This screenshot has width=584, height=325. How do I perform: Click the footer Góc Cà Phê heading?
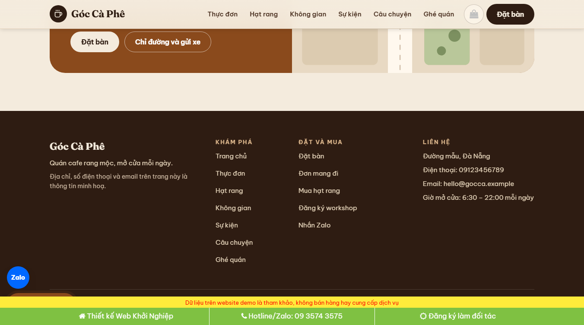(77, 146)
